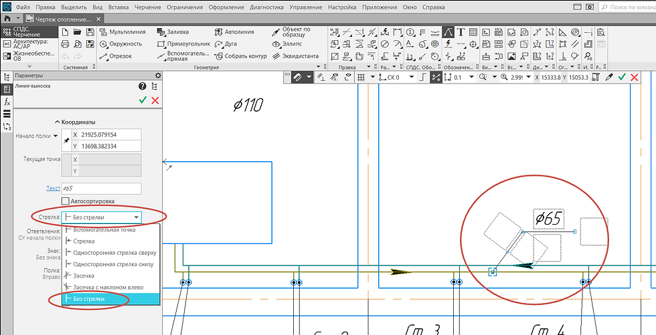Click the new document icon
The image size is (656, 335).
tap(65, 32)
